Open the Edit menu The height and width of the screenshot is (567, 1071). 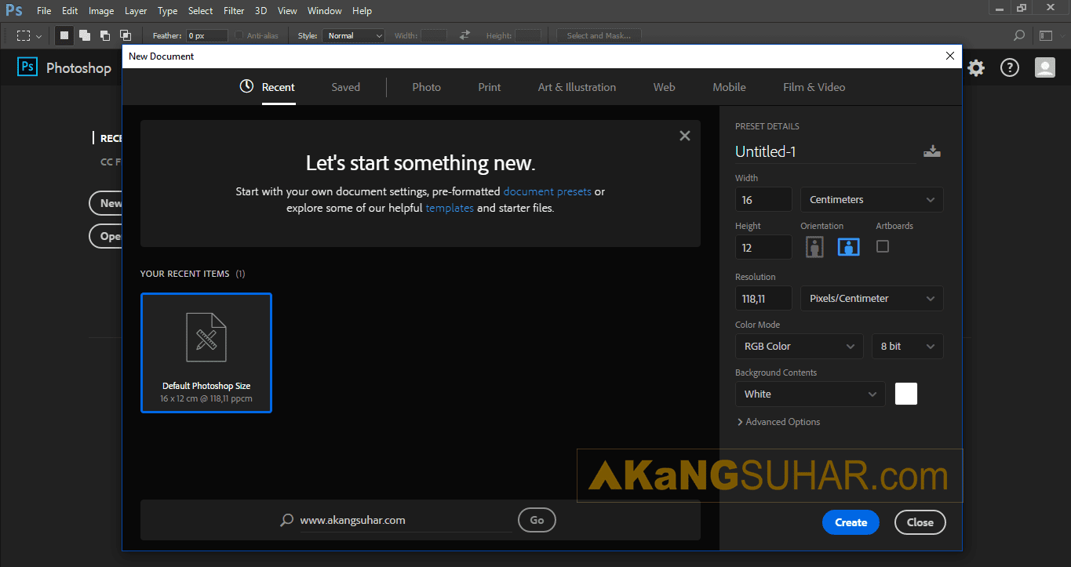point(70,11)
